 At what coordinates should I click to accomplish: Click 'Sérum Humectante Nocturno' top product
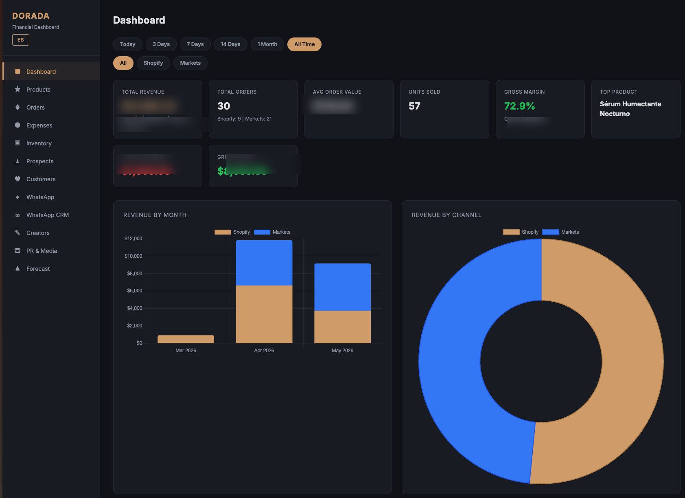(630, 109)
